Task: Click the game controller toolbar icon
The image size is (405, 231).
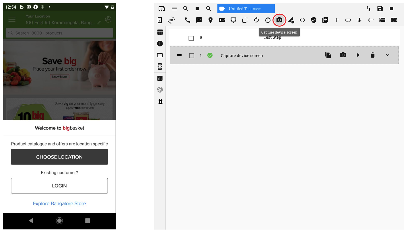Action: pos(222,20)
